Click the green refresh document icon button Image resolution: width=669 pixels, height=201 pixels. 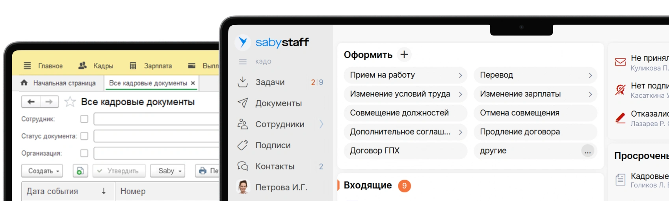click(80, 171)
